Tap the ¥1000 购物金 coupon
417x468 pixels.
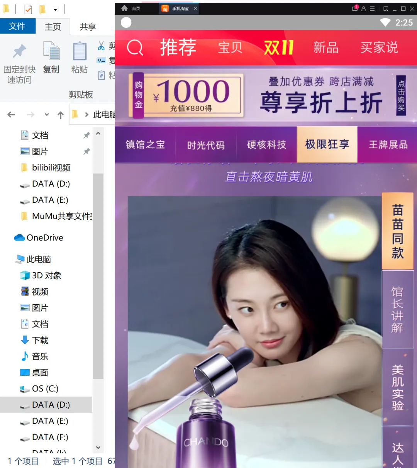click(x=186, y=95)
